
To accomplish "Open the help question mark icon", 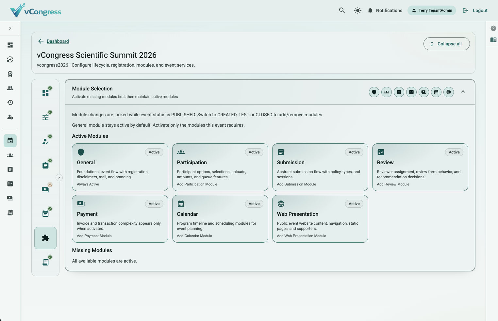I will pos(493,28).
